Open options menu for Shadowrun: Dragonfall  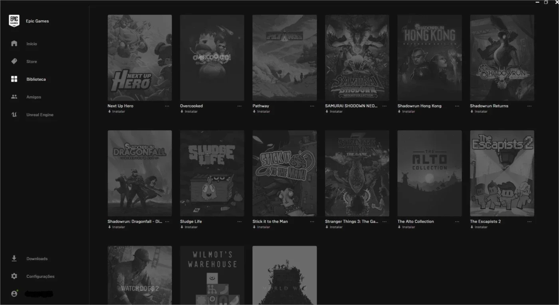tap(167, 221)
